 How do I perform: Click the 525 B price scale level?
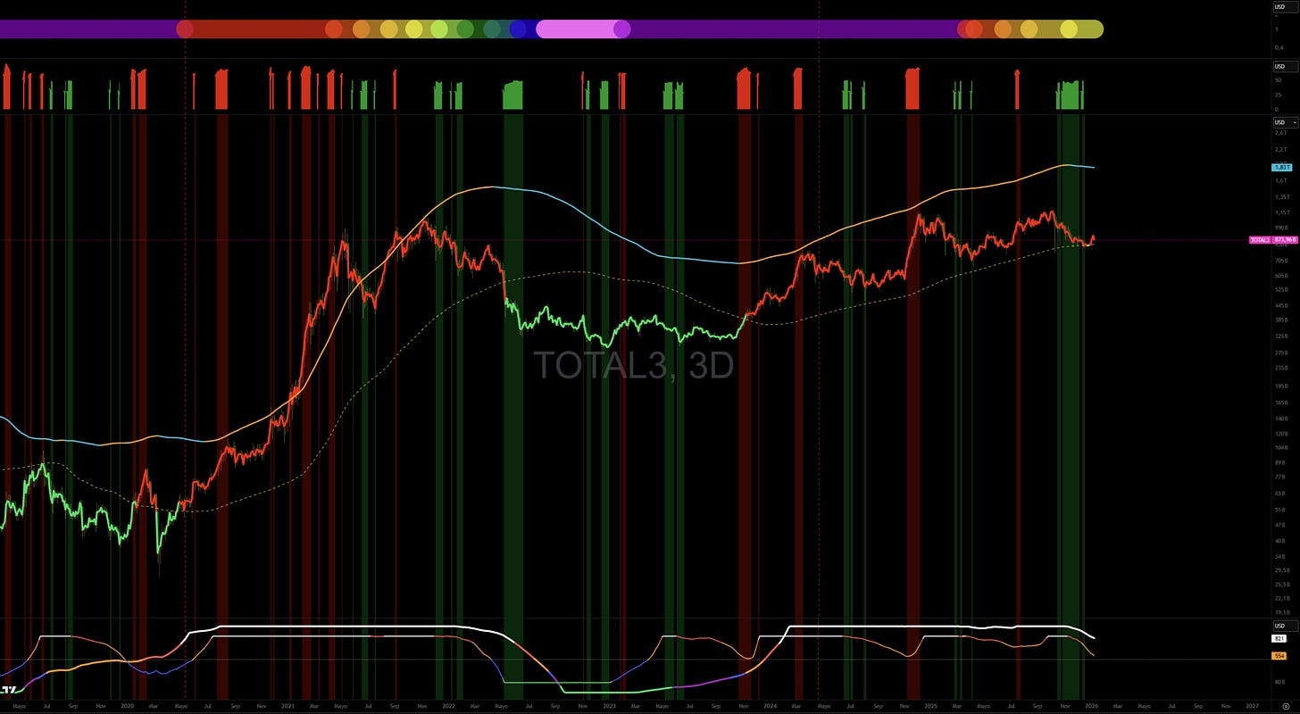(1281, 289)
